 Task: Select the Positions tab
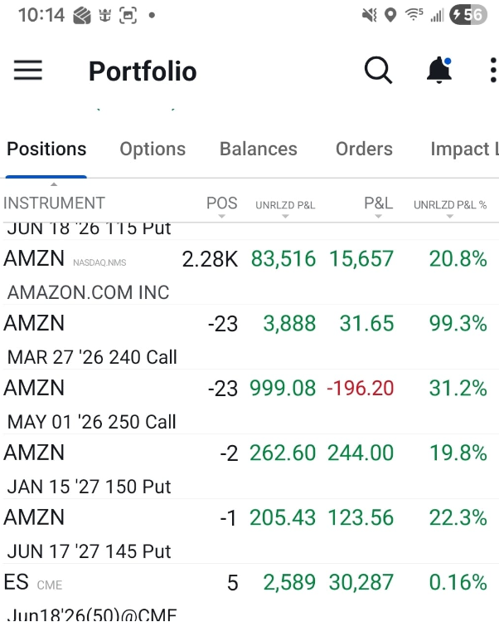[x=46, y=149]
